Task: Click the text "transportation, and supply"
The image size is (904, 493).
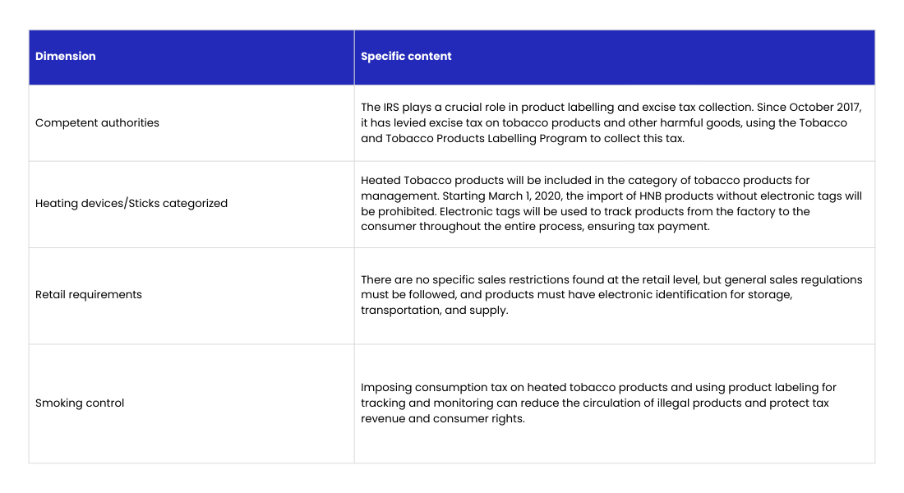Action: (x=435, y=311)
